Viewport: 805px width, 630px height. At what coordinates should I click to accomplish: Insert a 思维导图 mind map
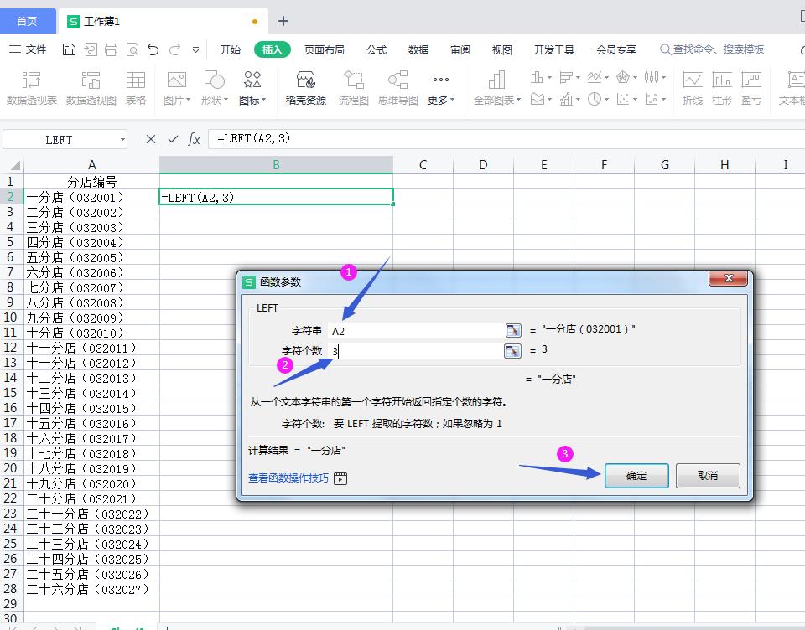tap(397, 88)
